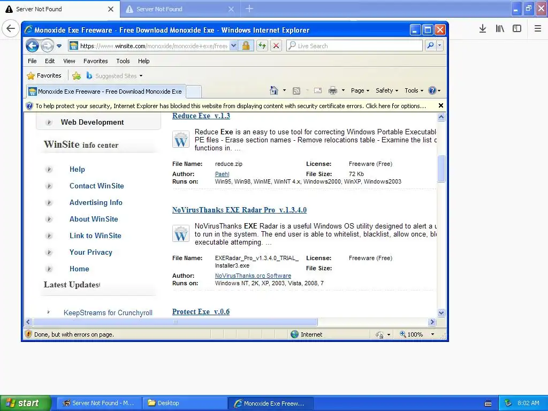Select the Desktop taskbar button
Screen dimensions: 548x411
(185, 404)
